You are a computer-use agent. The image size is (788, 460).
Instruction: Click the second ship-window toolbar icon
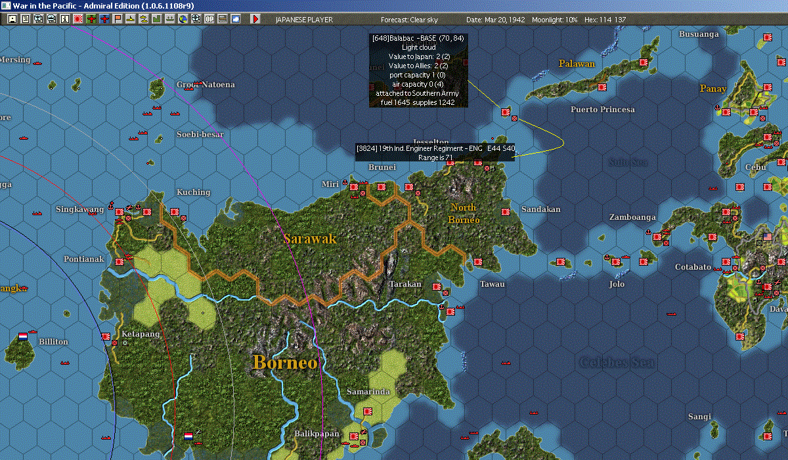coord(51,19)
